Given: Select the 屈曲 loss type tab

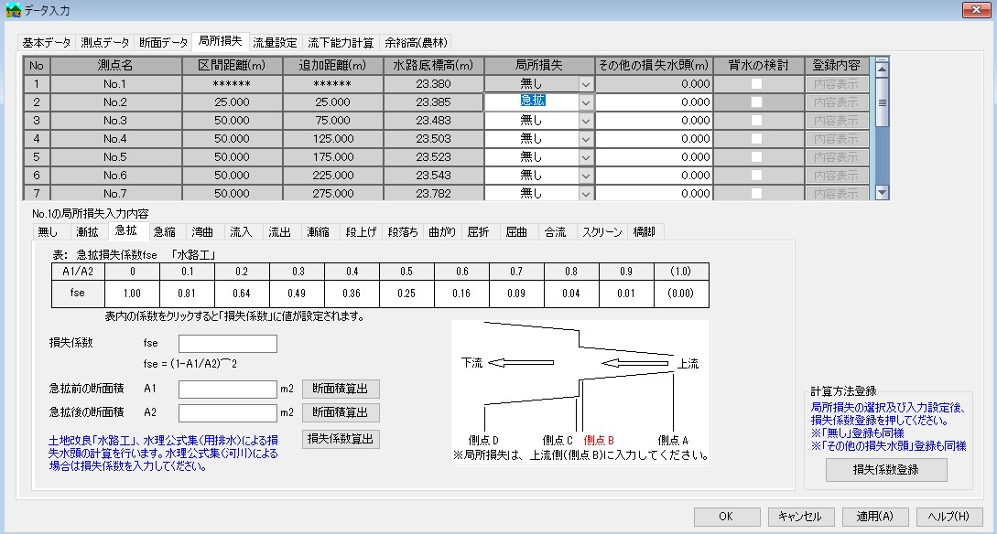Looking at the screenshot, I should pos(516,231).
